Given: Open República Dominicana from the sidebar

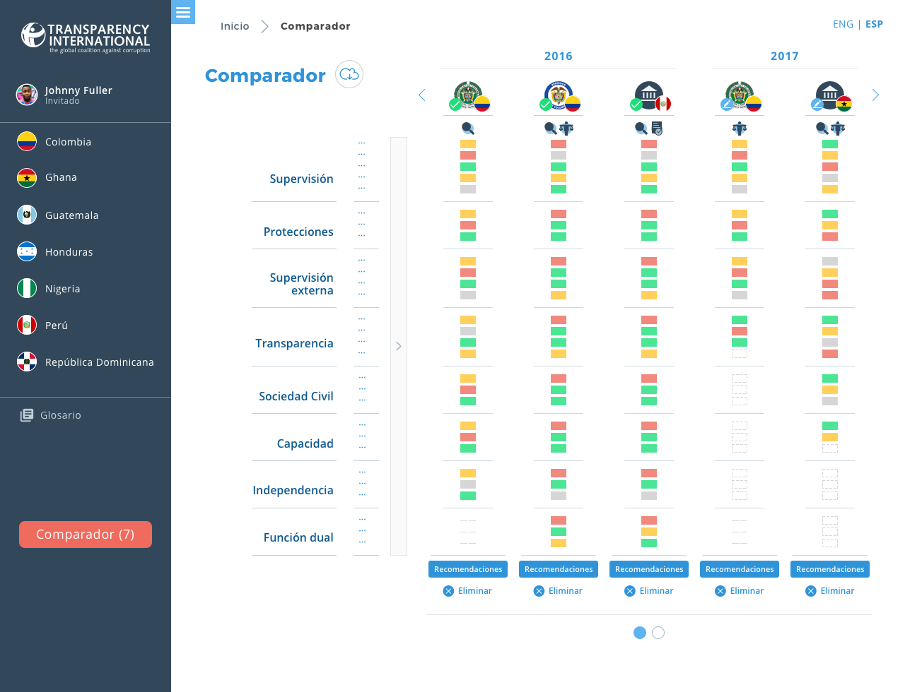Looking at the screenshot, I should (99, 362).
